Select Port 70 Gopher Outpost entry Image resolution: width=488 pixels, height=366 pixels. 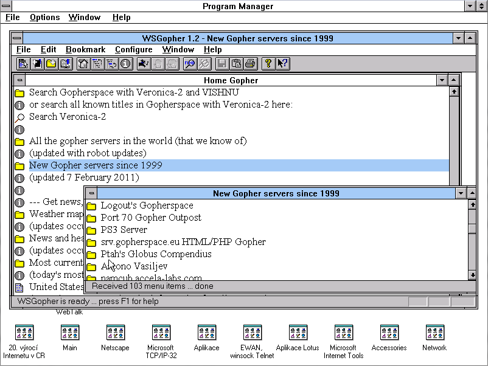[x=151, y=218]
